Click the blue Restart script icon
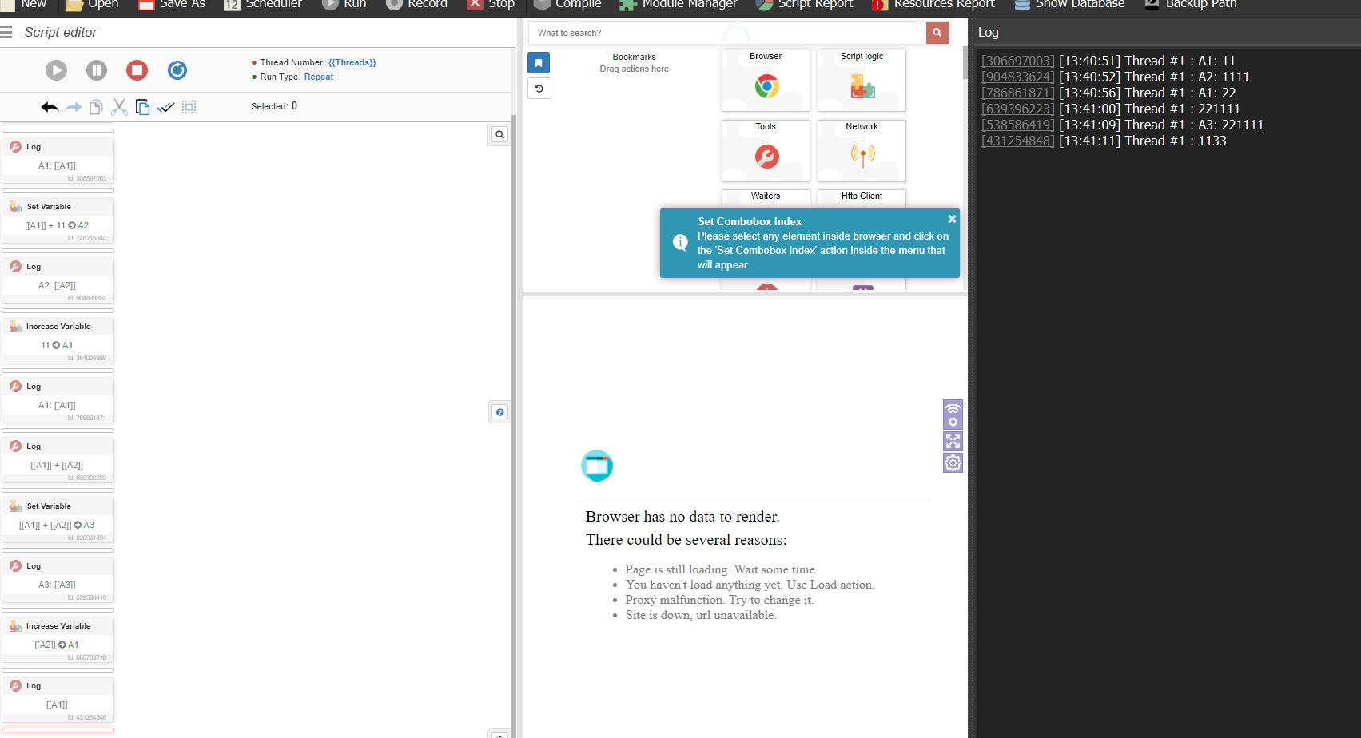 click(177, 70)
